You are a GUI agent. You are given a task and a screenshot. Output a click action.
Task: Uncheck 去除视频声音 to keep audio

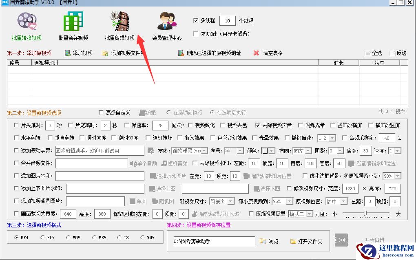[259, 125]
